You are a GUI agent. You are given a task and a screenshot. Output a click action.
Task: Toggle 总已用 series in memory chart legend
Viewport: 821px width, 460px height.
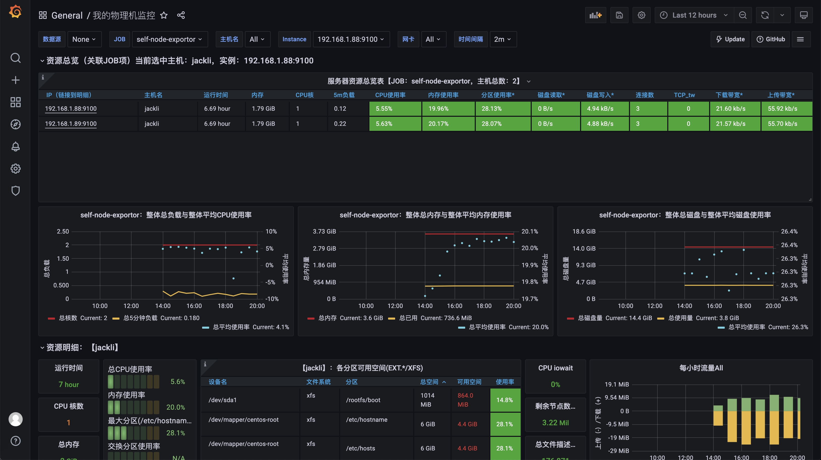coord(408,318)
